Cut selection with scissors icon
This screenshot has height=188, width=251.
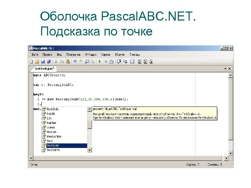coord(56,61)
